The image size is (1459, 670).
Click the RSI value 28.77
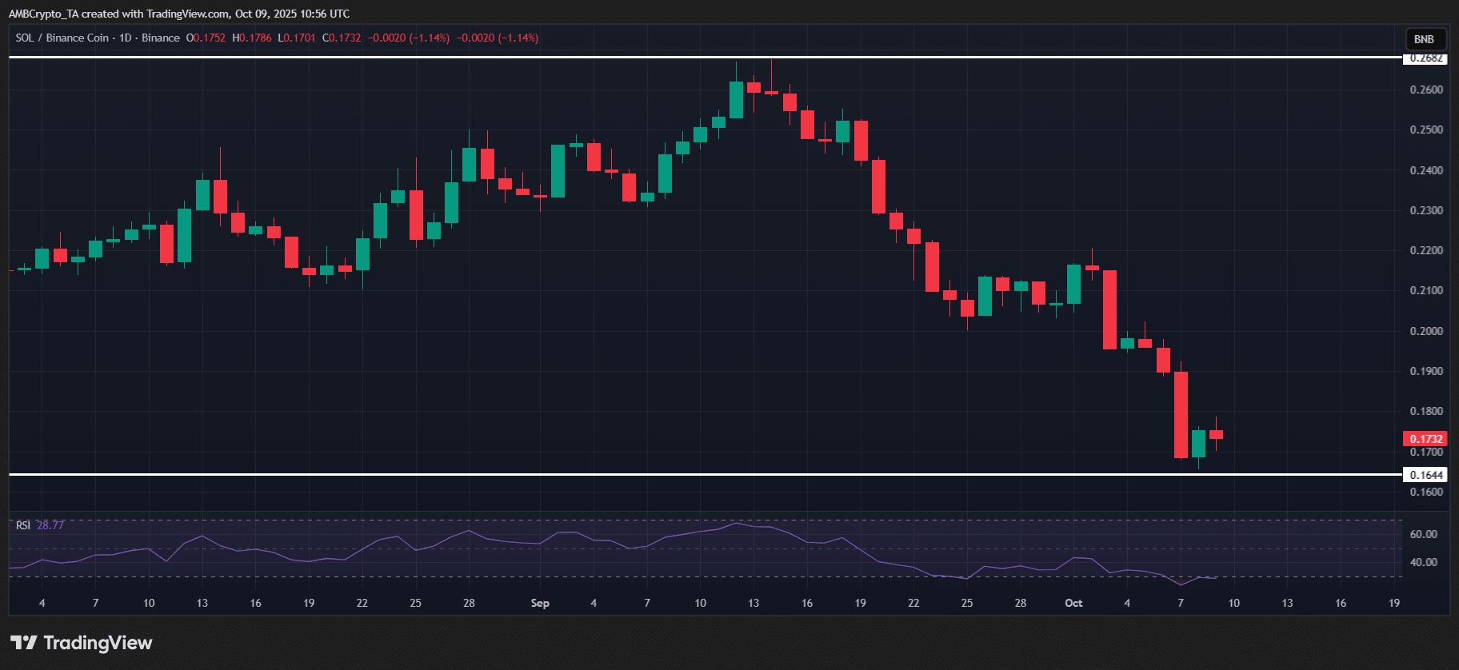pyautogui.click(x=50, y=525)
